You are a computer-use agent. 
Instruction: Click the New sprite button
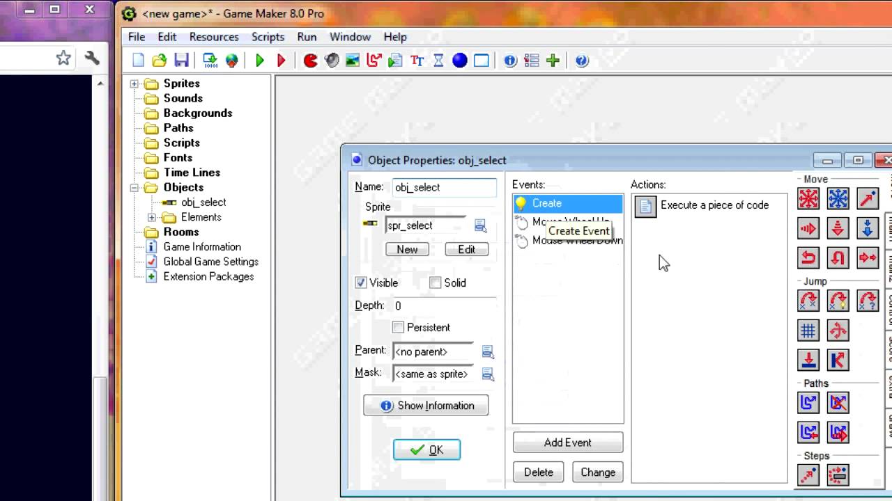point(407,249)
